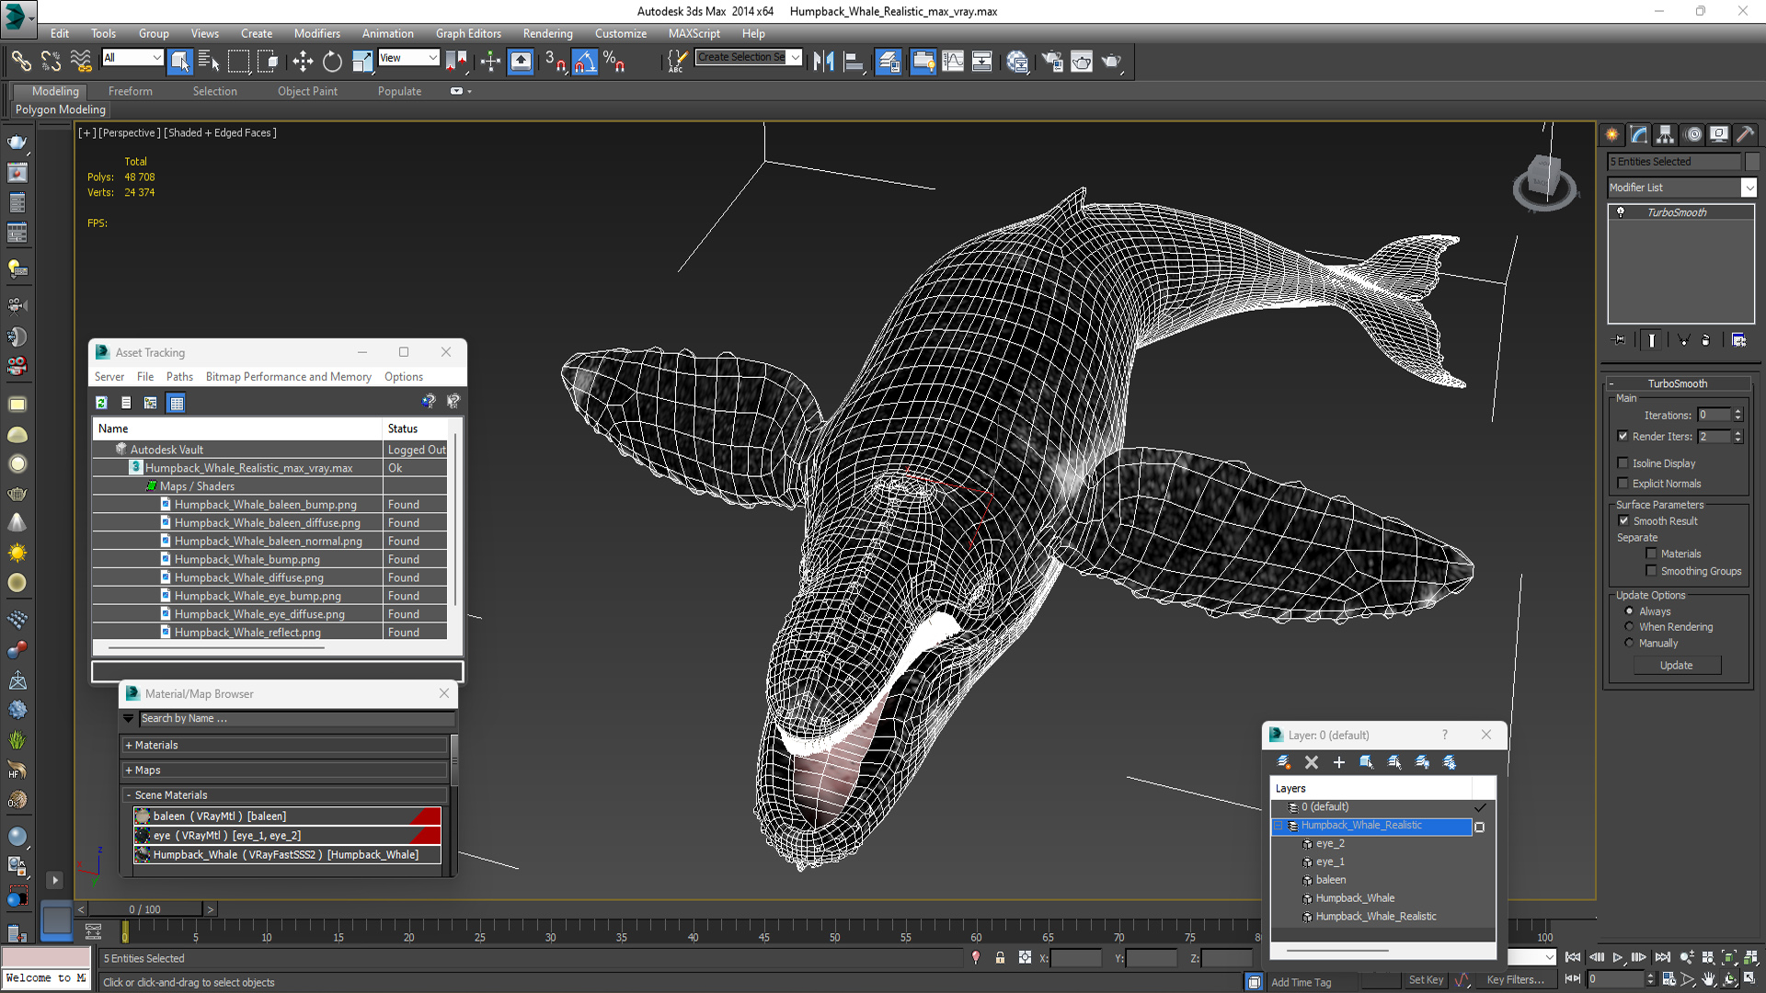Open Bitmap Performance and Memory menu
Viewport: 1766px width, 993px height.
tap(288, 377)
